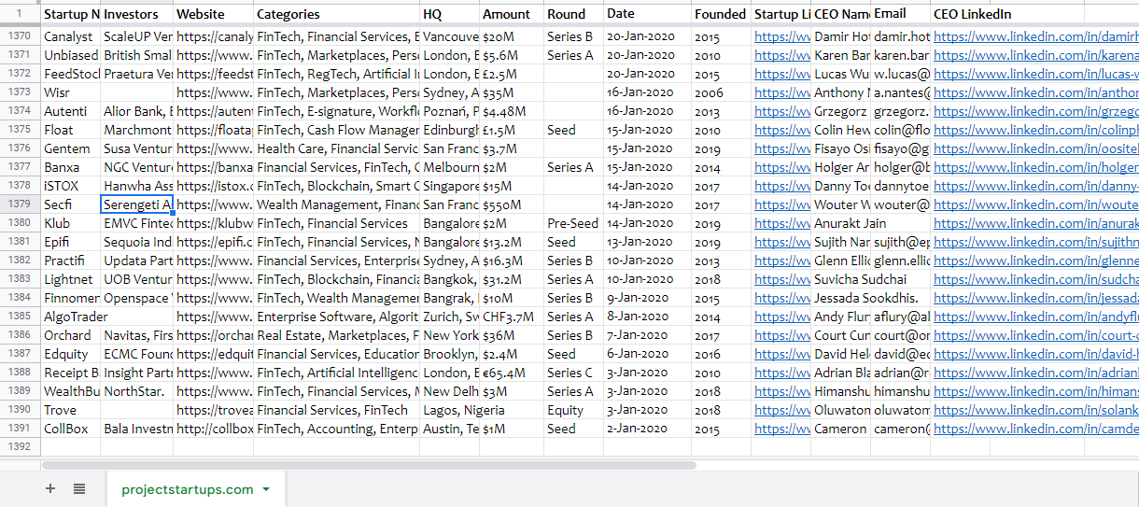The width and height of the screenshot is (1139, 507).
Task: Click the Equity round cell in Trove row
Action: (x=573, y=410)
